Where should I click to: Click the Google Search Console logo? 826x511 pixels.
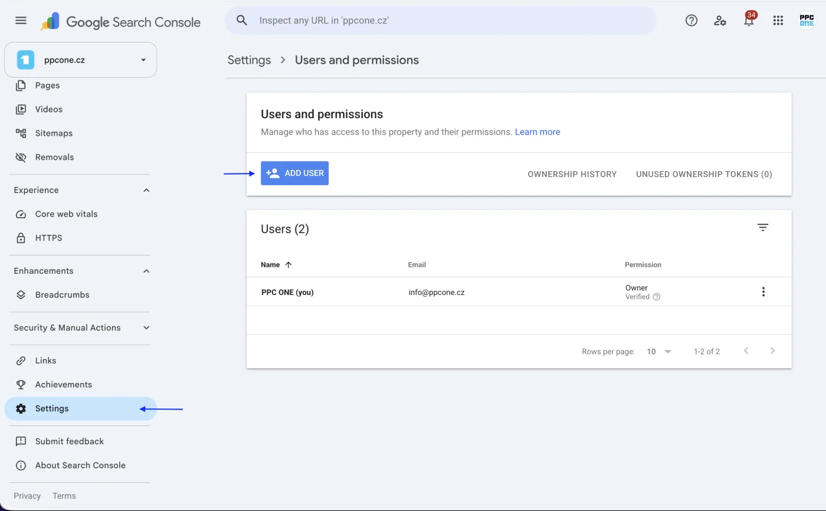(x=121, y=22)
